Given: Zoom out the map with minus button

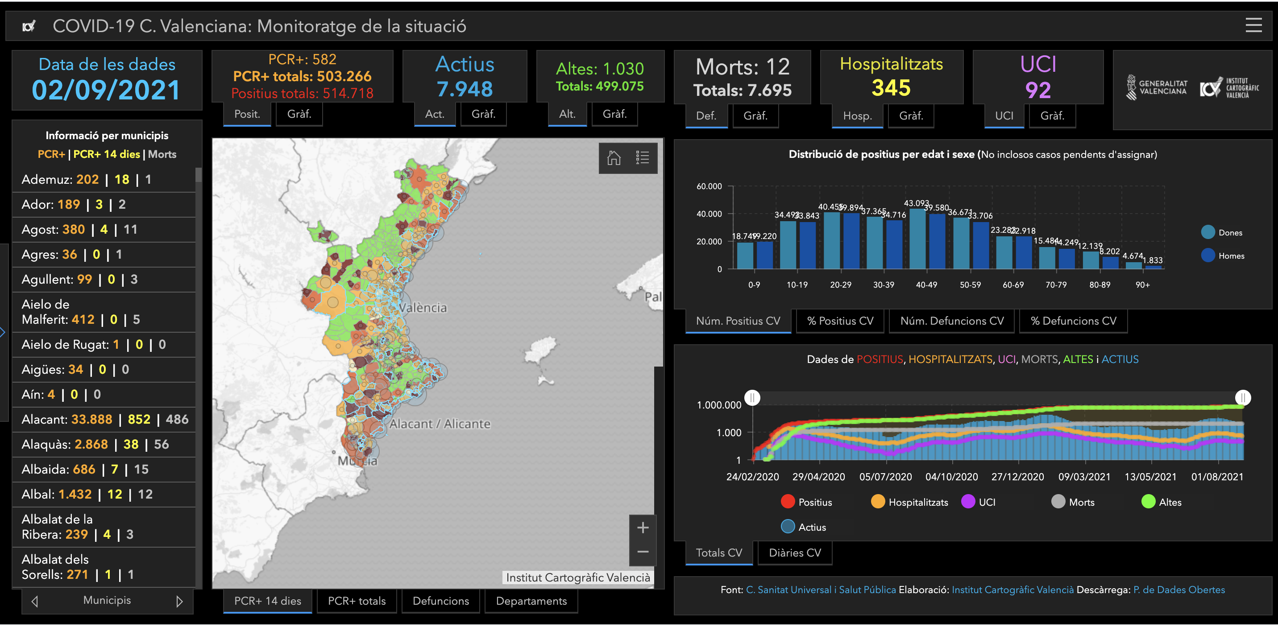Looking at the screenshot, I should click(x=643, y=552).
